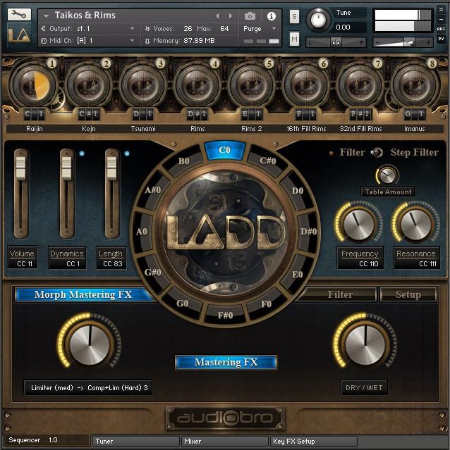Toggle Mute button M
The width and height of the screenshot is (450, 450).
click(x=294, y=39)
